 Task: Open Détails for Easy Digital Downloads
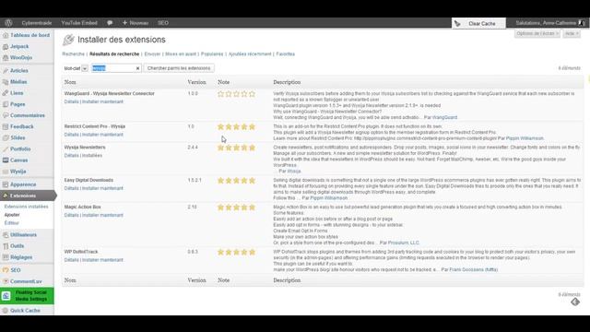point(72,188)
